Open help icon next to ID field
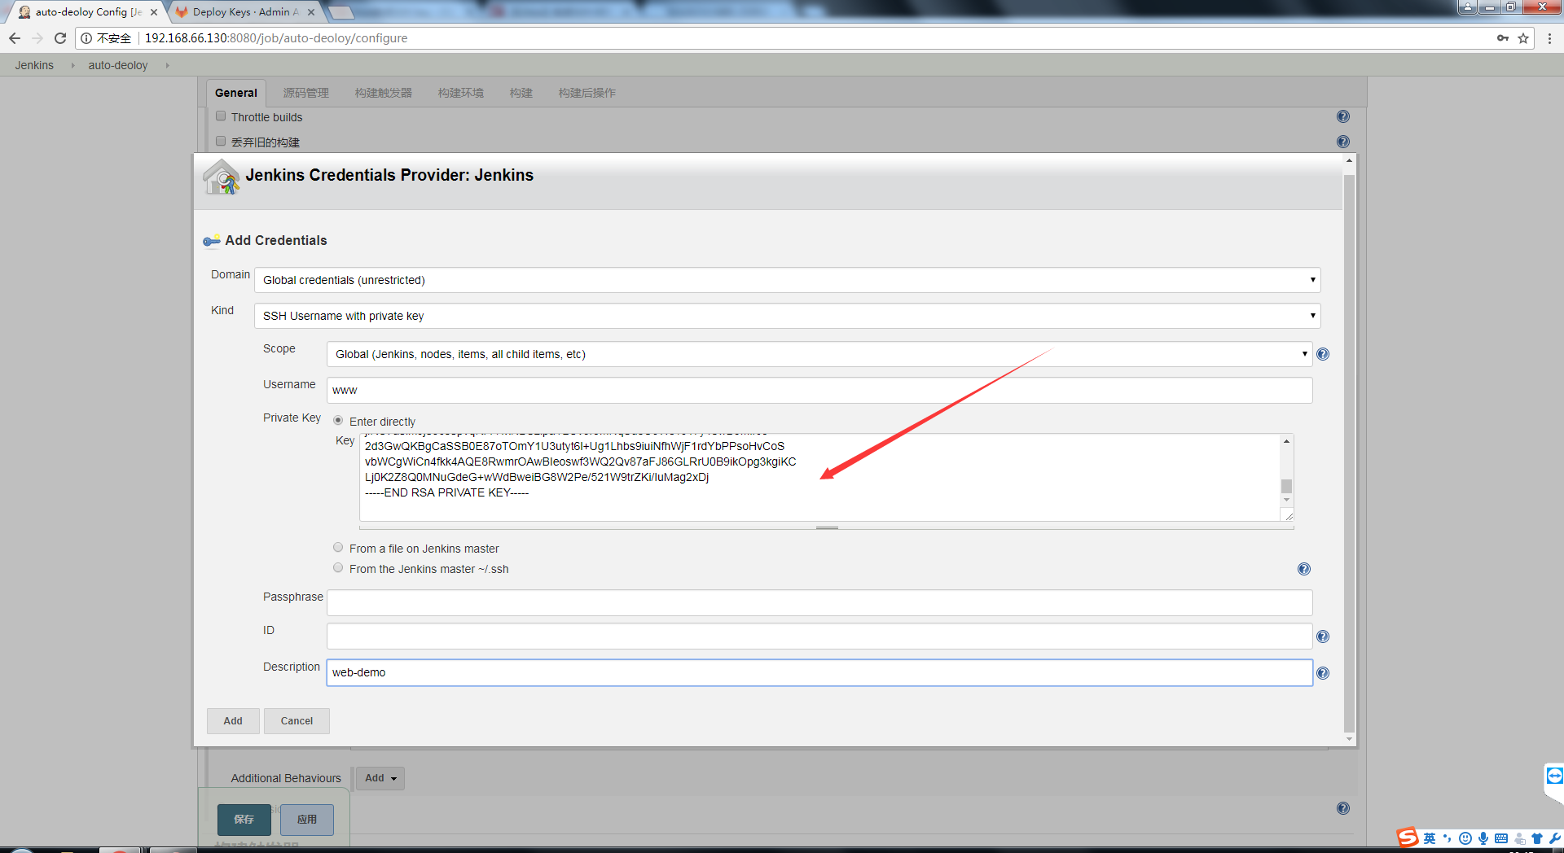The width and height of the screenshot is (1564, 853). pos(1323,636)
